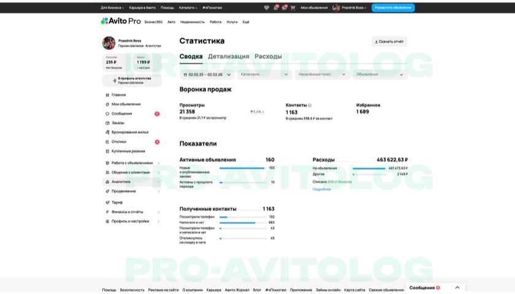
Task: Click В профиль агентства button
Action: [x=132, y=80]
